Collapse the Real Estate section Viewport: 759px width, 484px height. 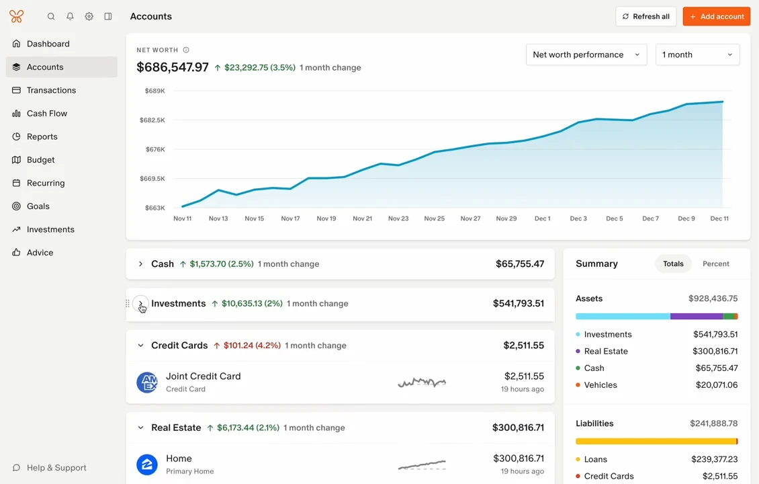140,428
